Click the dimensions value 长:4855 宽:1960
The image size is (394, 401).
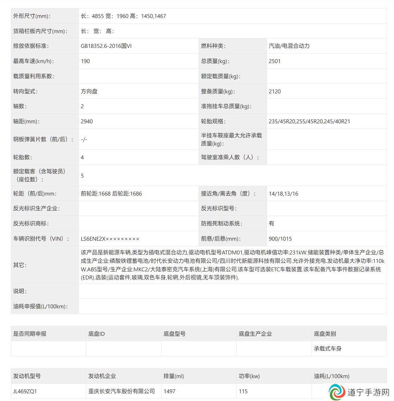124,16
